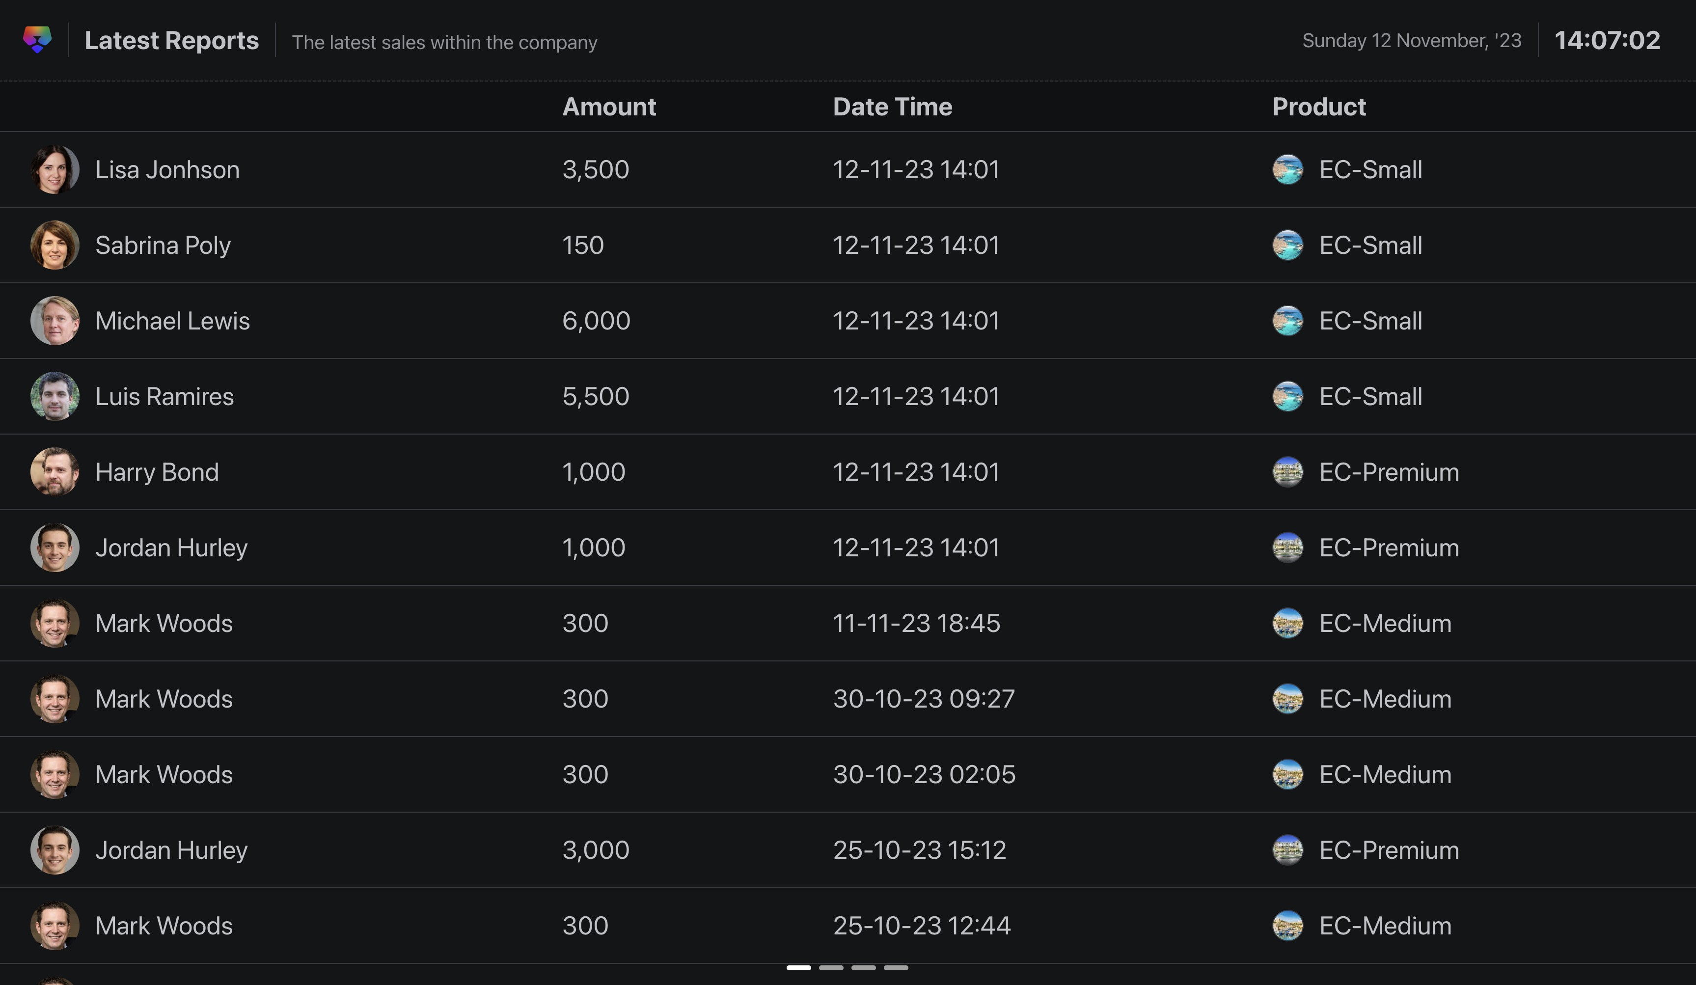This screenshot has height=985, width=1696.
Task: Click amount 150 for Sabrina Poly
Action: pyautogui.click(x=583, y=245)
